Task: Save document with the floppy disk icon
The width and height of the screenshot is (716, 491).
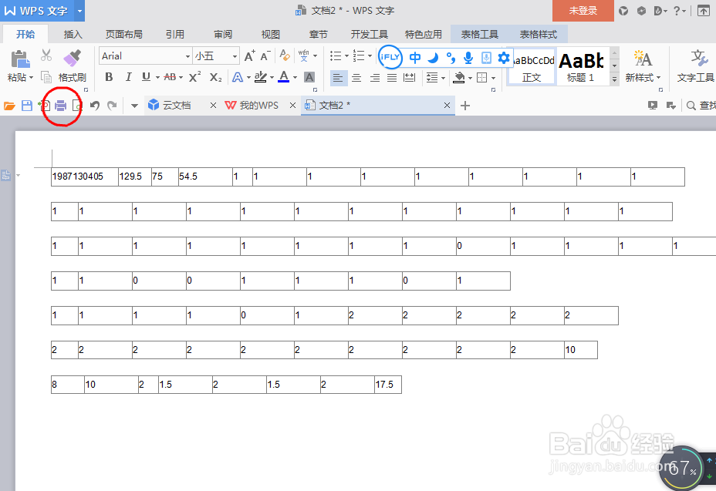Action: click(x=27, y=106)
